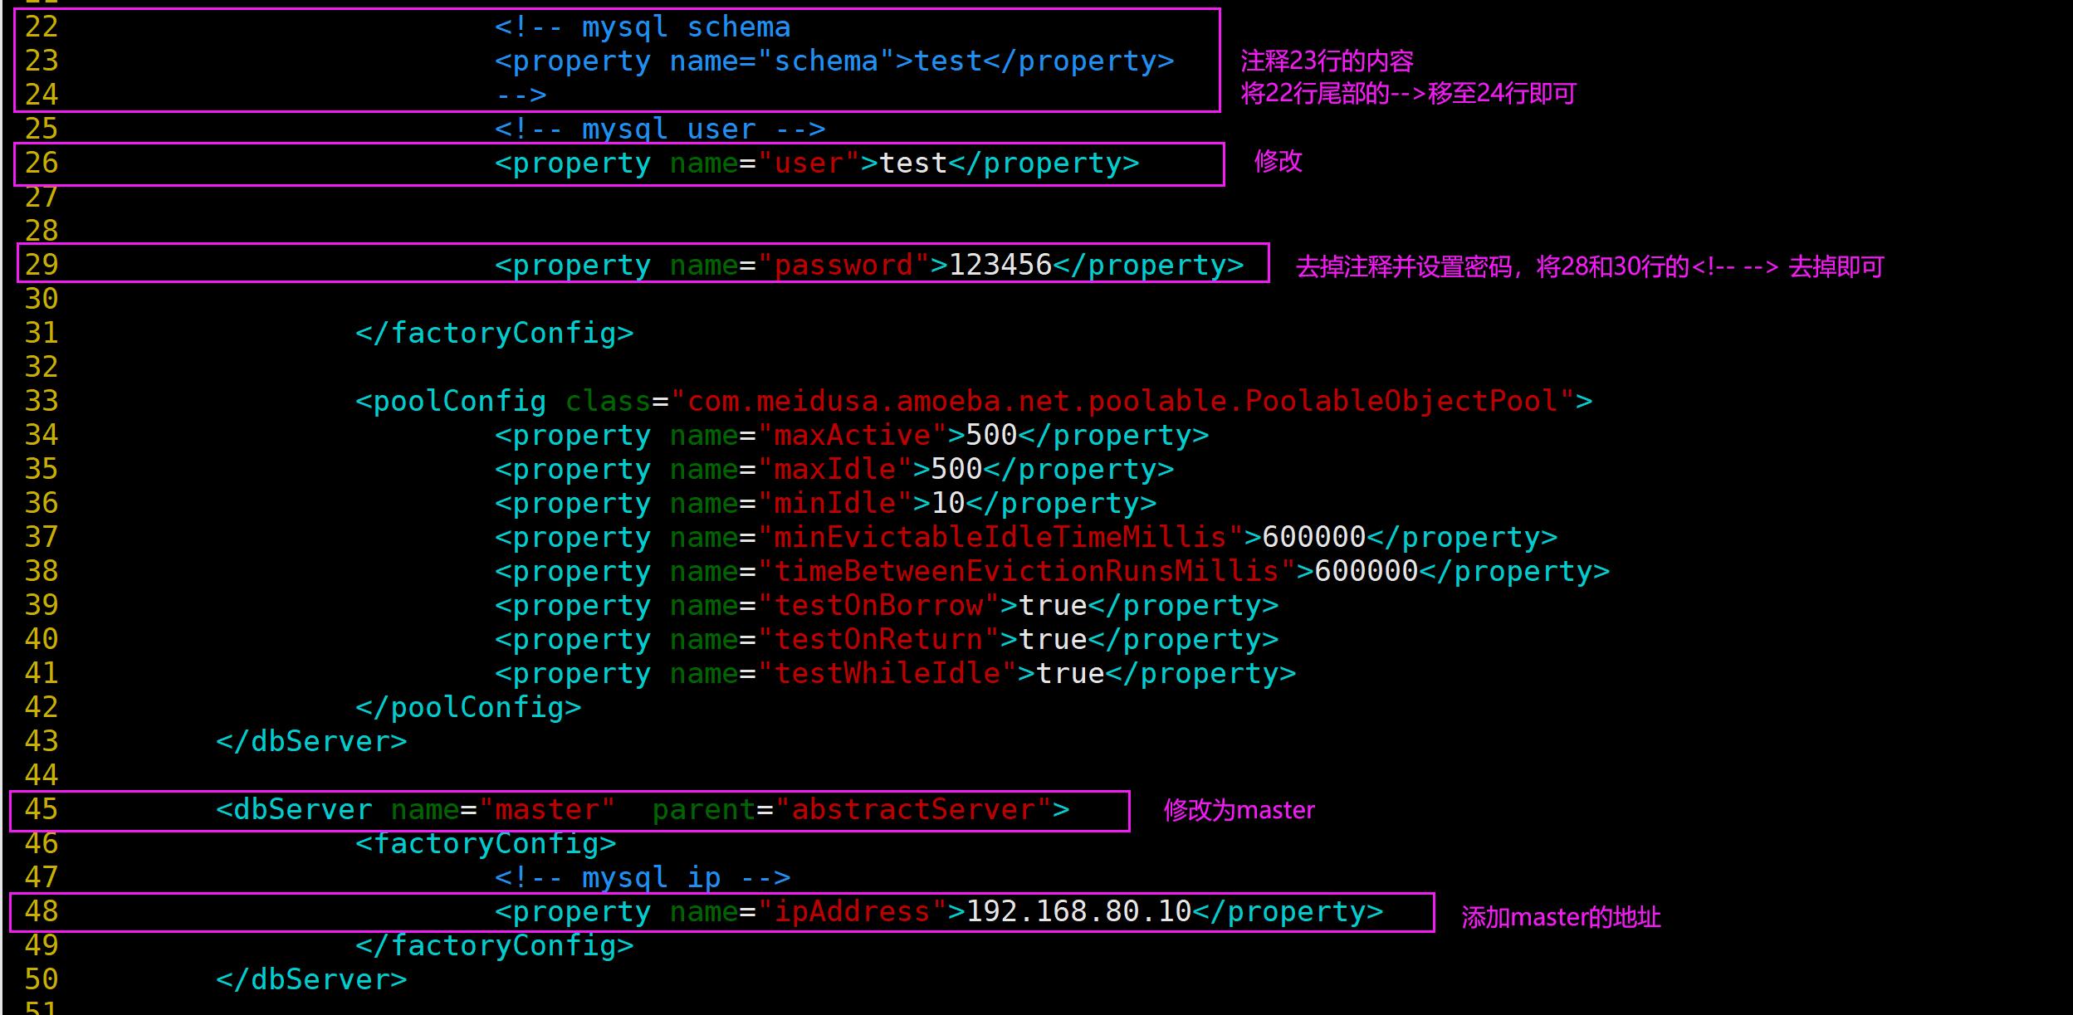Image resolution: width=2073 pixels, height=1015 pixels.
Task: Click "minEvictableIdleTimeMillis" property name
Action: pos(1000,538)
